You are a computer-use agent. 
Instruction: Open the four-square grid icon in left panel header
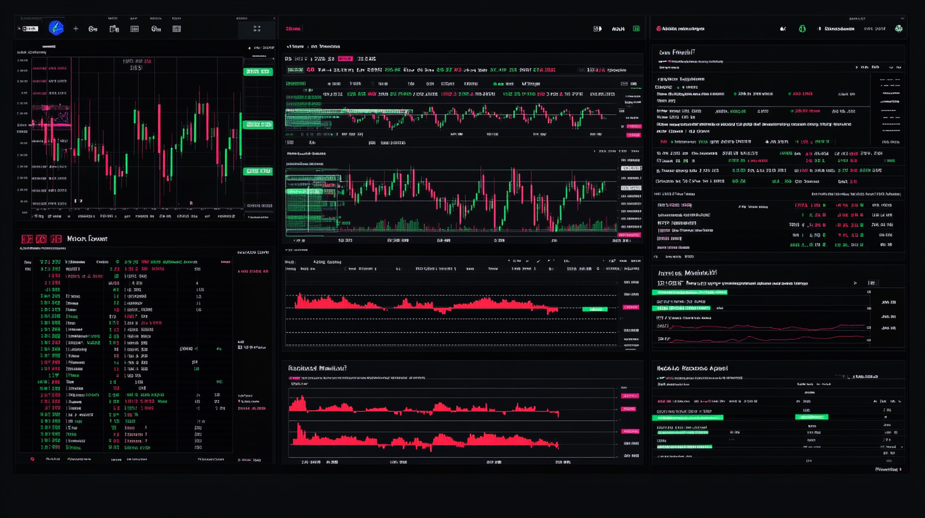pos(257,29)
